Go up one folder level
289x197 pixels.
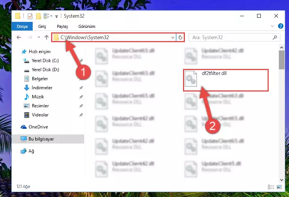pyautogui.click(x=47, y=38)
